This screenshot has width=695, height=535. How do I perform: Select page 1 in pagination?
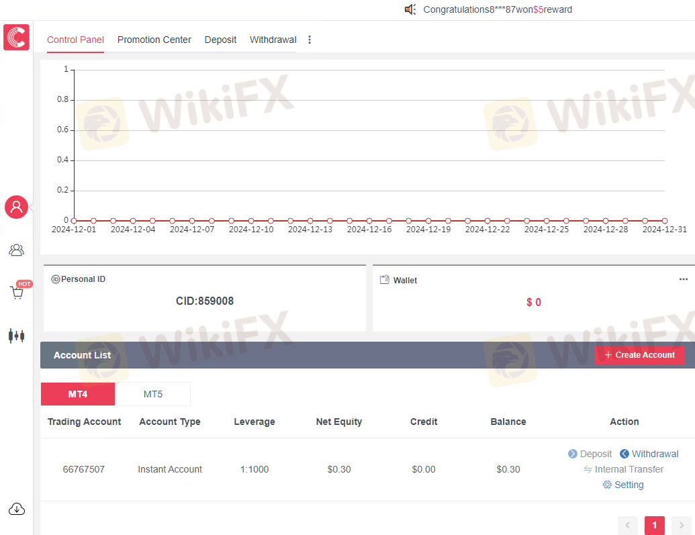click(x=654, y=525)
